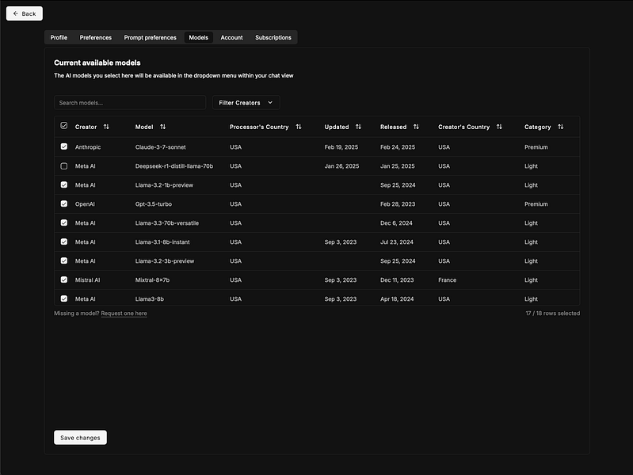Click the Released column header label
The width and height of the screenshot is (633, 475).
pos(393,127)
